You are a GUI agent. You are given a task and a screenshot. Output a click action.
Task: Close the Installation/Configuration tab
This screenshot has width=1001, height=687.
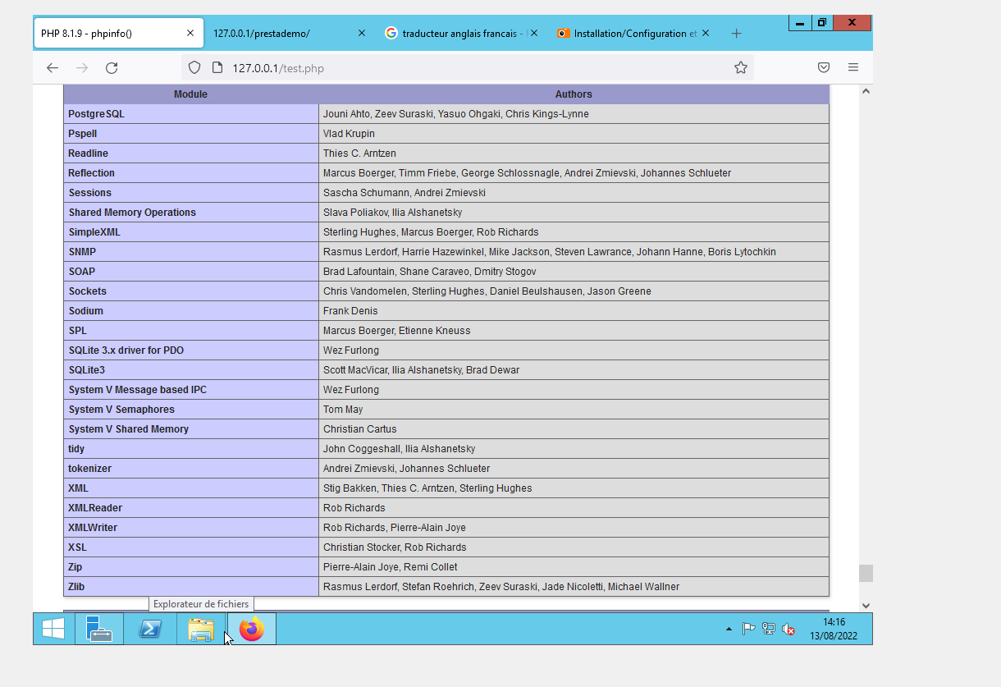[x=706, y=34]
